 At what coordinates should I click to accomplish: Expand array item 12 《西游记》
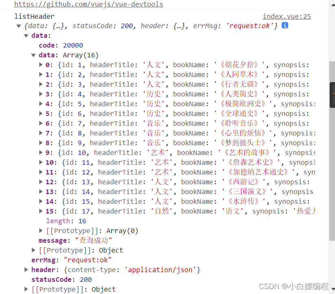tap(41, 182)
